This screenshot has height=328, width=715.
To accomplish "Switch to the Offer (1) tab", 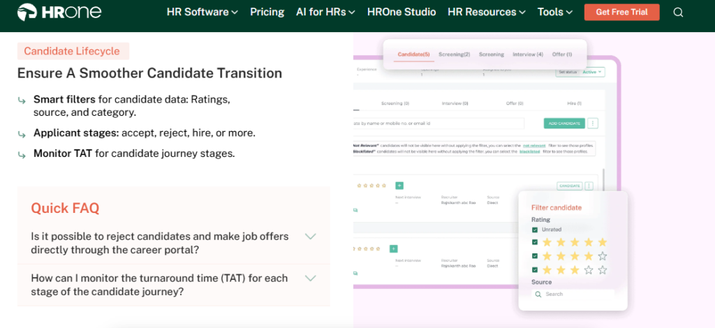I will click(562, 54).
